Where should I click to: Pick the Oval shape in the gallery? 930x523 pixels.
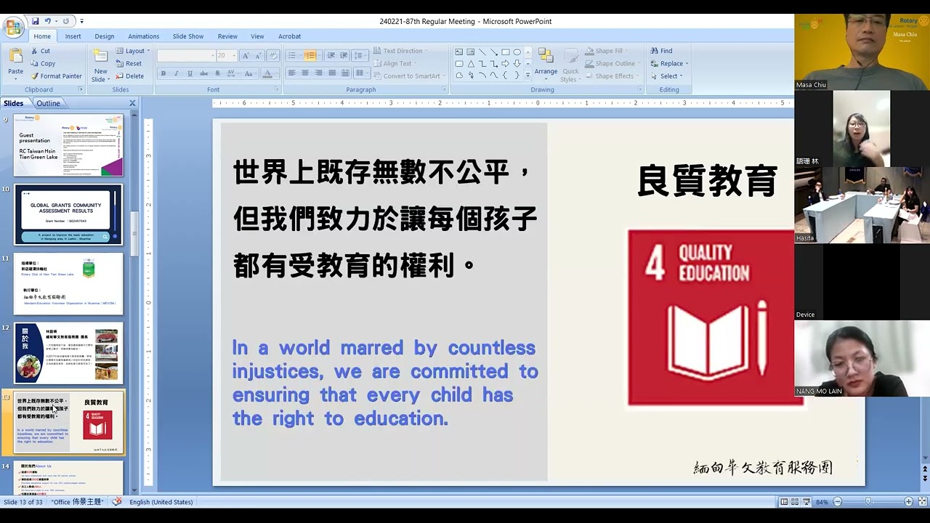click(x=517, y=52)
